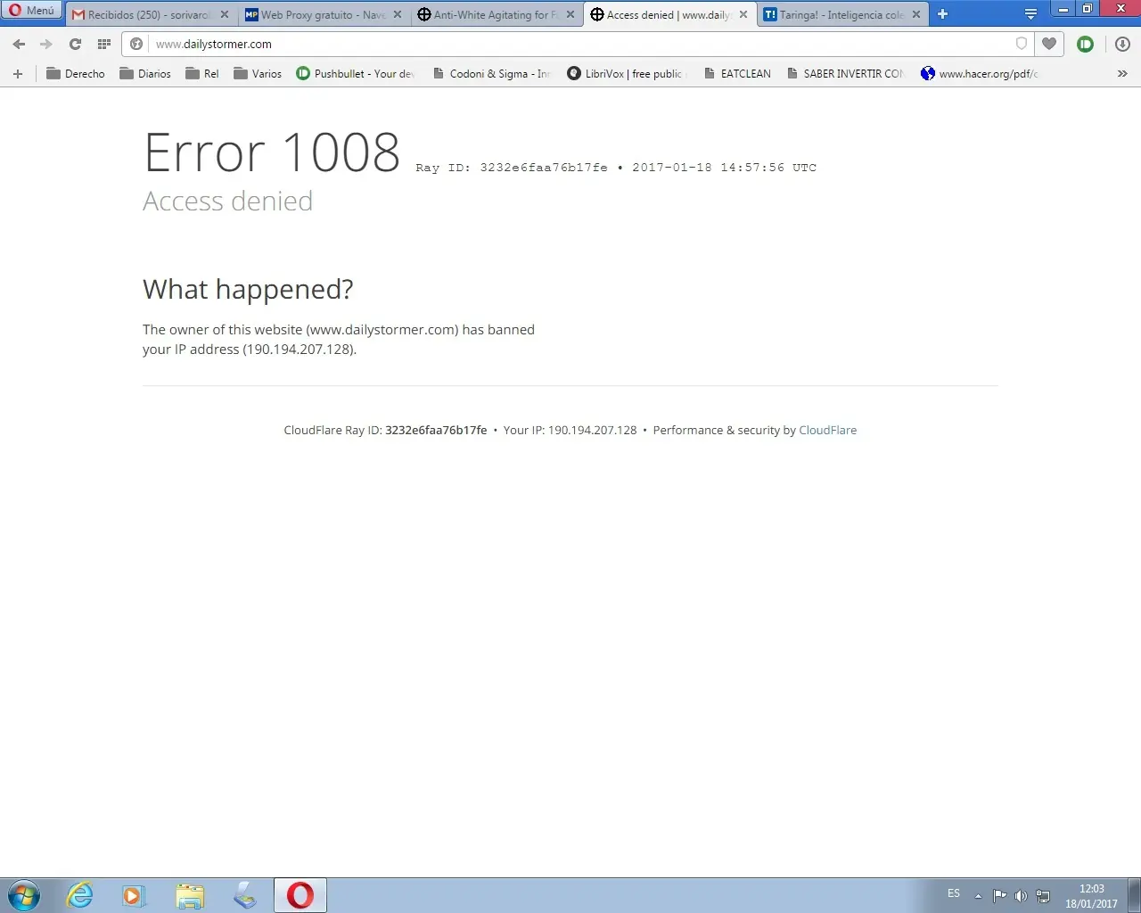Show hidden system tray icons
The image size is (1141, 913).
pyautogui.click(x=978, y=896)
